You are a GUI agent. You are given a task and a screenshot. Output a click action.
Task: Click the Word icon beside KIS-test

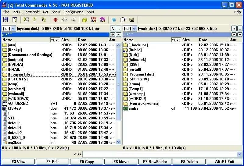coord(5,108)
